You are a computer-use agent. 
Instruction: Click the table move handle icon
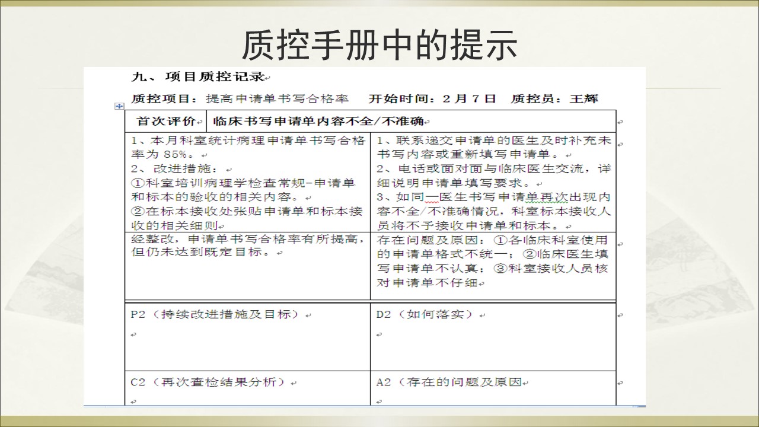119,106
